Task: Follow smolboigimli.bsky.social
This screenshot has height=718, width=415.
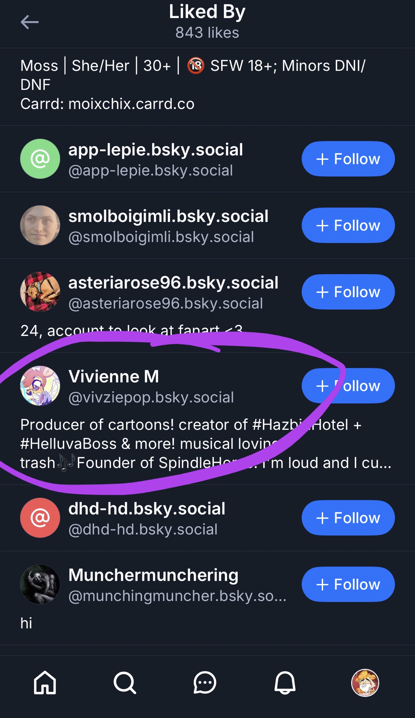Action: [x=348, y=225]
